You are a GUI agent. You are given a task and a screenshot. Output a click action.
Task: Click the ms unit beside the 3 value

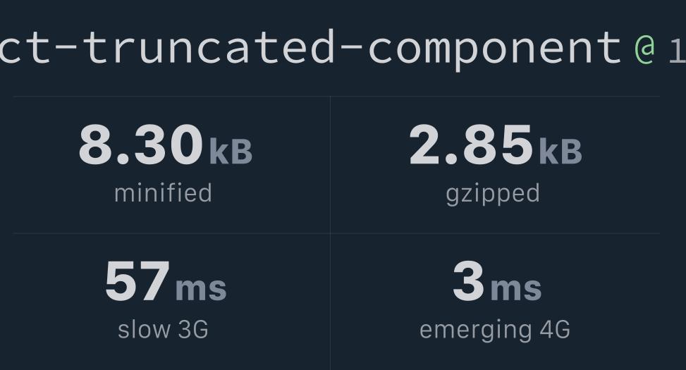[516, 289]
